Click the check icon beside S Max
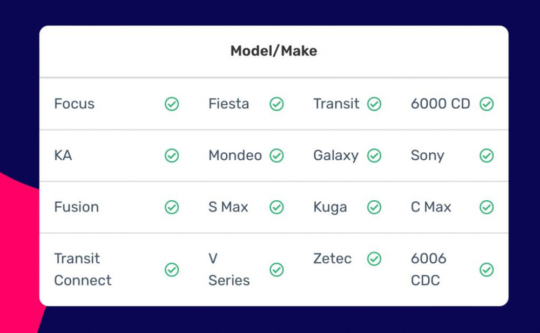The width and height of the screenshot is (540, 333). click(x=276, y=207)
